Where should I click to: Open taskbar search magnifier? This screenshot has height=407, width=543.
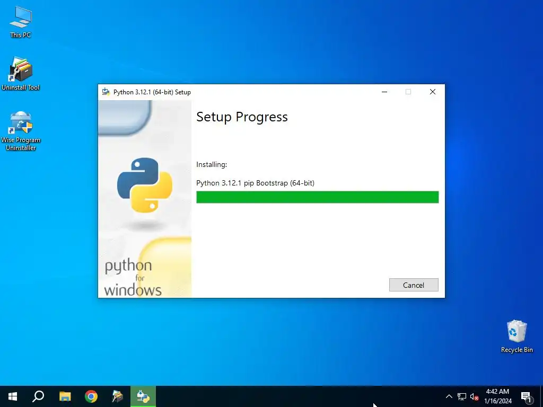(x=38, y=396)
